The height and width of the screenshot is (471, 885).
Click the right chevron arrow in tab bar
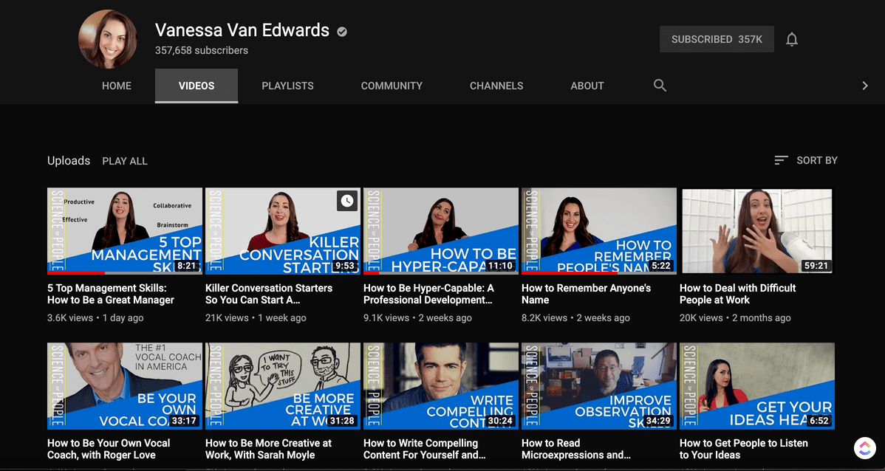pos(864,86)
